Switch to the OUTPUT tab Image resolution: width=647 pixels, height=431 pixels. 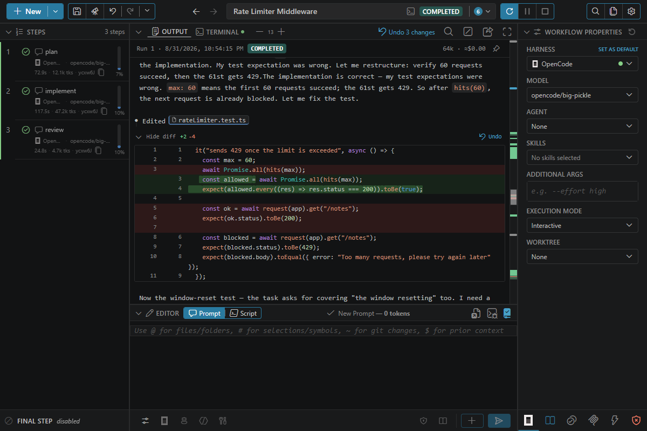tap(170, 32)
